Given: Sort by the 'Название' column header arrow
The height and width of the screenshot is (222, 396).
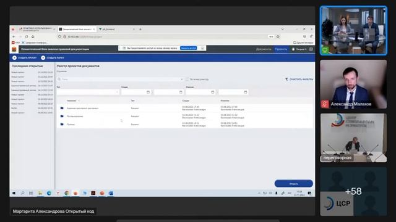Looking at the screenshot, I should tap(79, 101).
